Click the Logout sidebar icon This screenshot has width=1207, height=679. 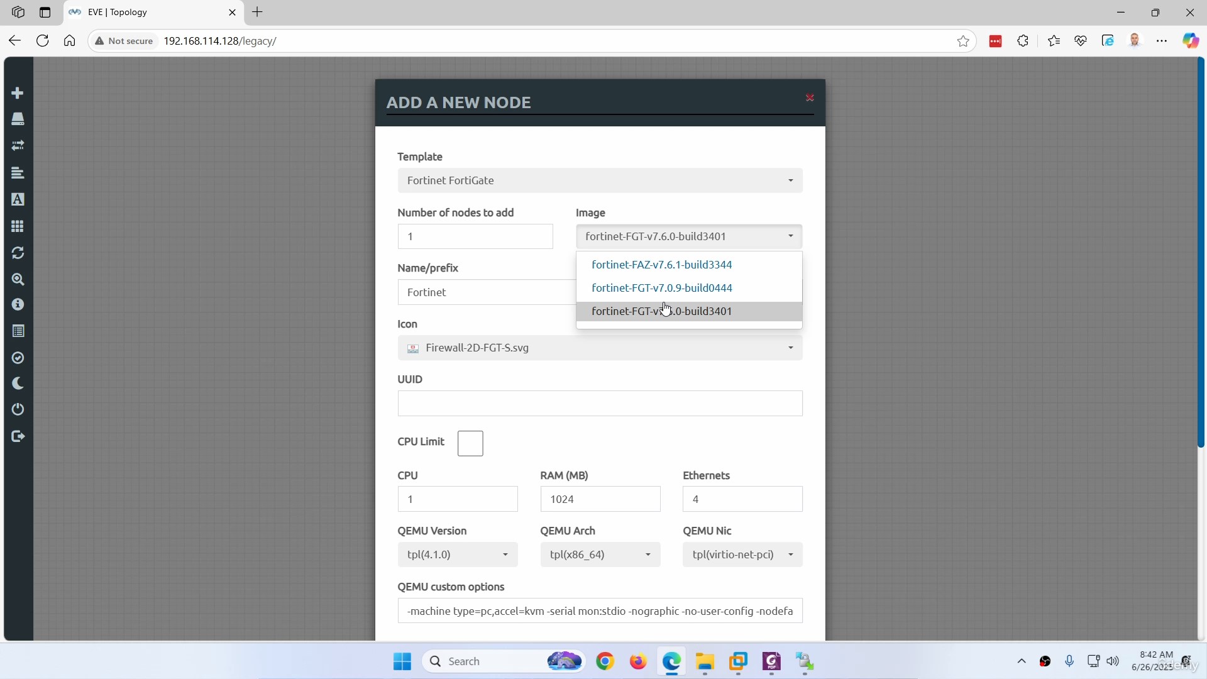click(18, 436)
